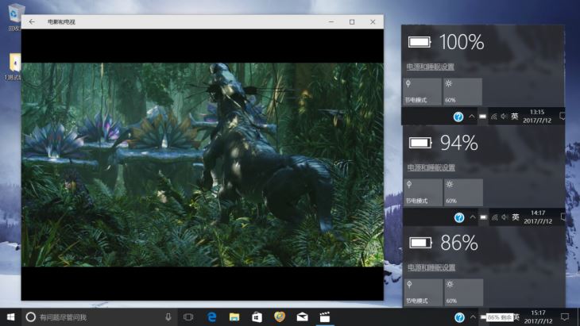Click the 电影和电视 window title
The width and height of the screenshot is (580, 326).
click(61, 21)
